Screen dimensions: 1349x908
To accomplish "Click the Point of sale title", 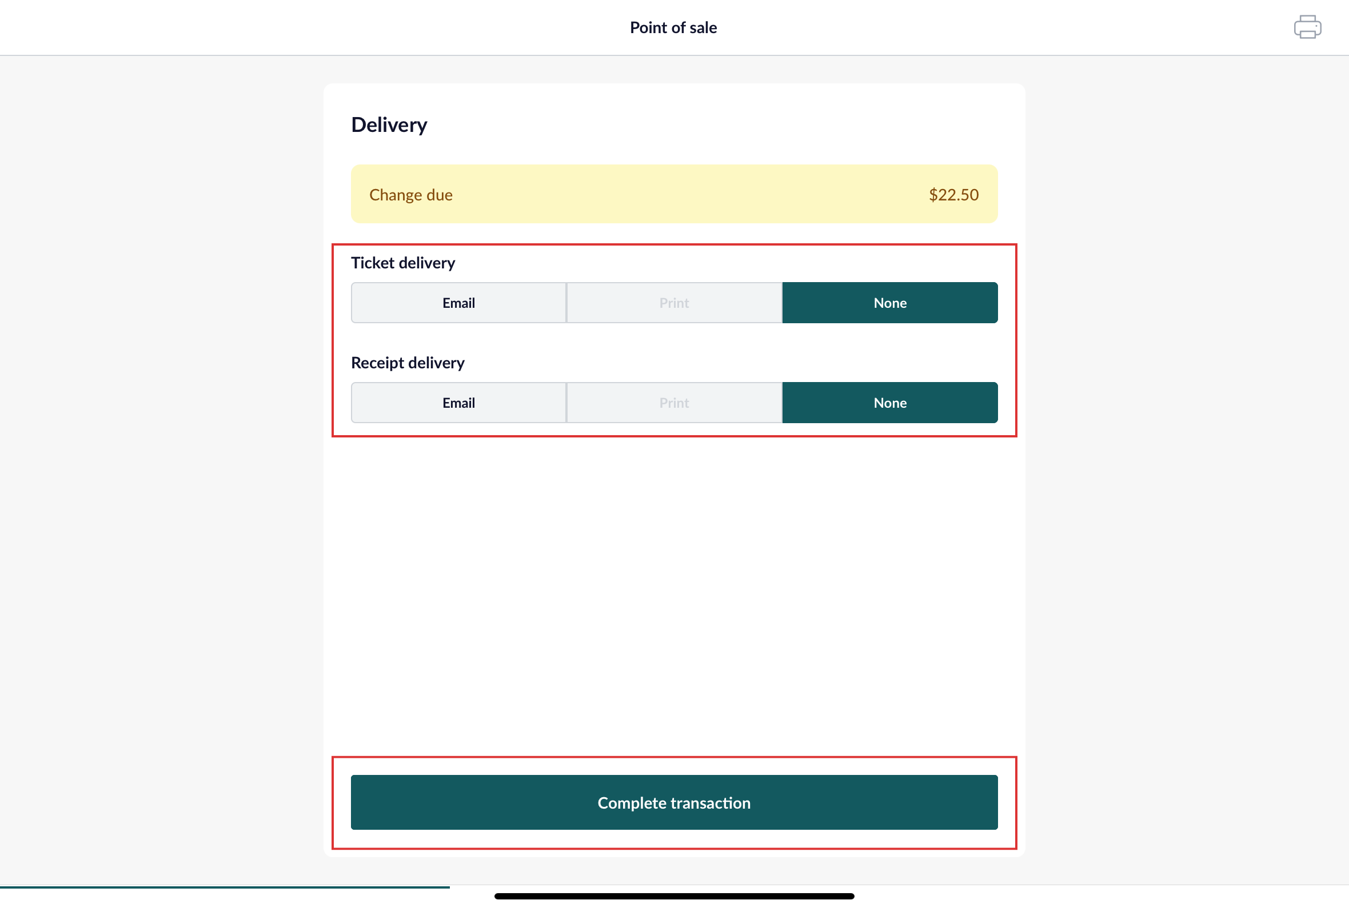I will pyautogui.click(x=673, y=27).
